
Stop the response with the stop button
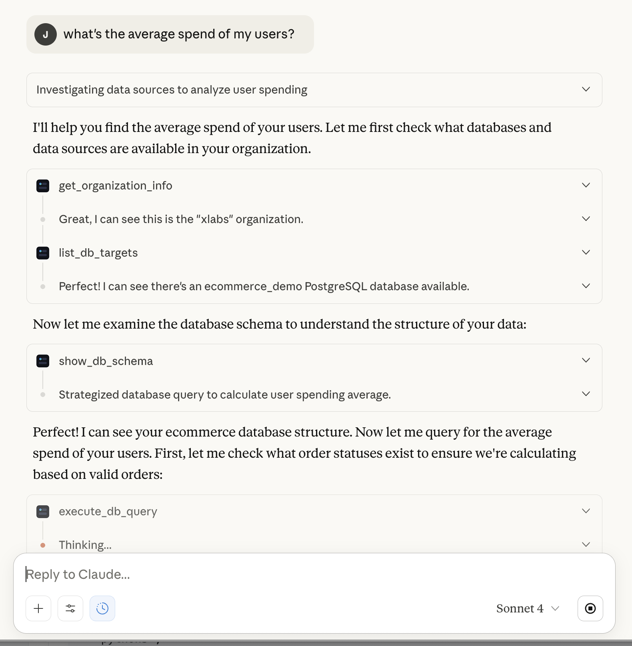(590, 608)
